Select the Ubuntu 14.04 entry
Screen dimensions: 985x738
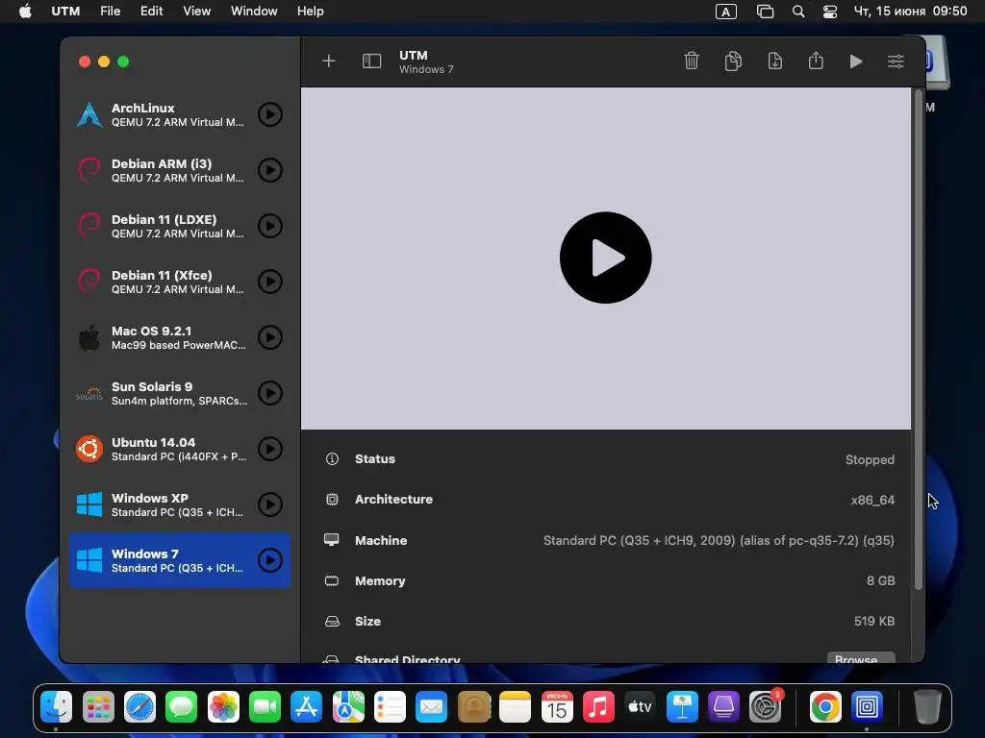pos(180,449)
